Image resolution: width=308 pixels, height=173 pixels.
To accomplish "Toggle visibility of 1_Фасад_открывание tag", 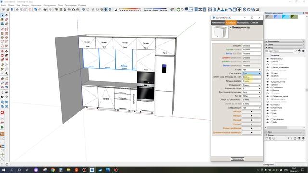I will 268,67.
